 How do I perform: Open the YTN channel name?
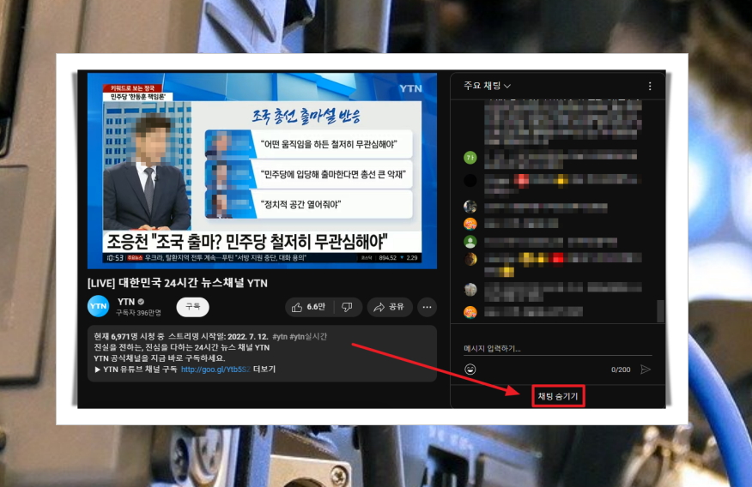coord(126,302)
